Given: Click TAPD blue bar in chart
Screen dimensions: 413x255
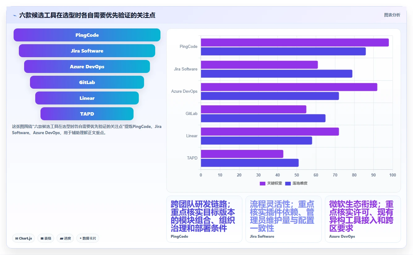Looking at the screenshot, I should pyautogui.click(x=250, y=163).
